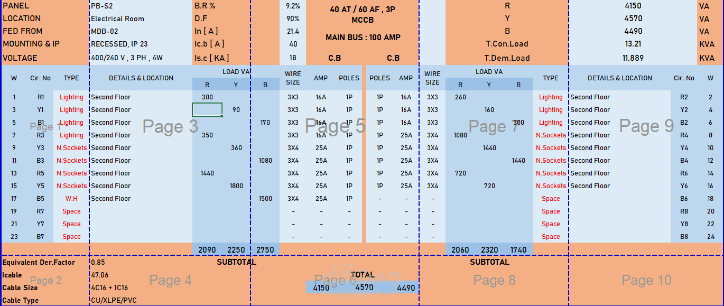The image size is (724, 306).
Task: Select the W number 17 cell
Action: click(x=14, y=198)
